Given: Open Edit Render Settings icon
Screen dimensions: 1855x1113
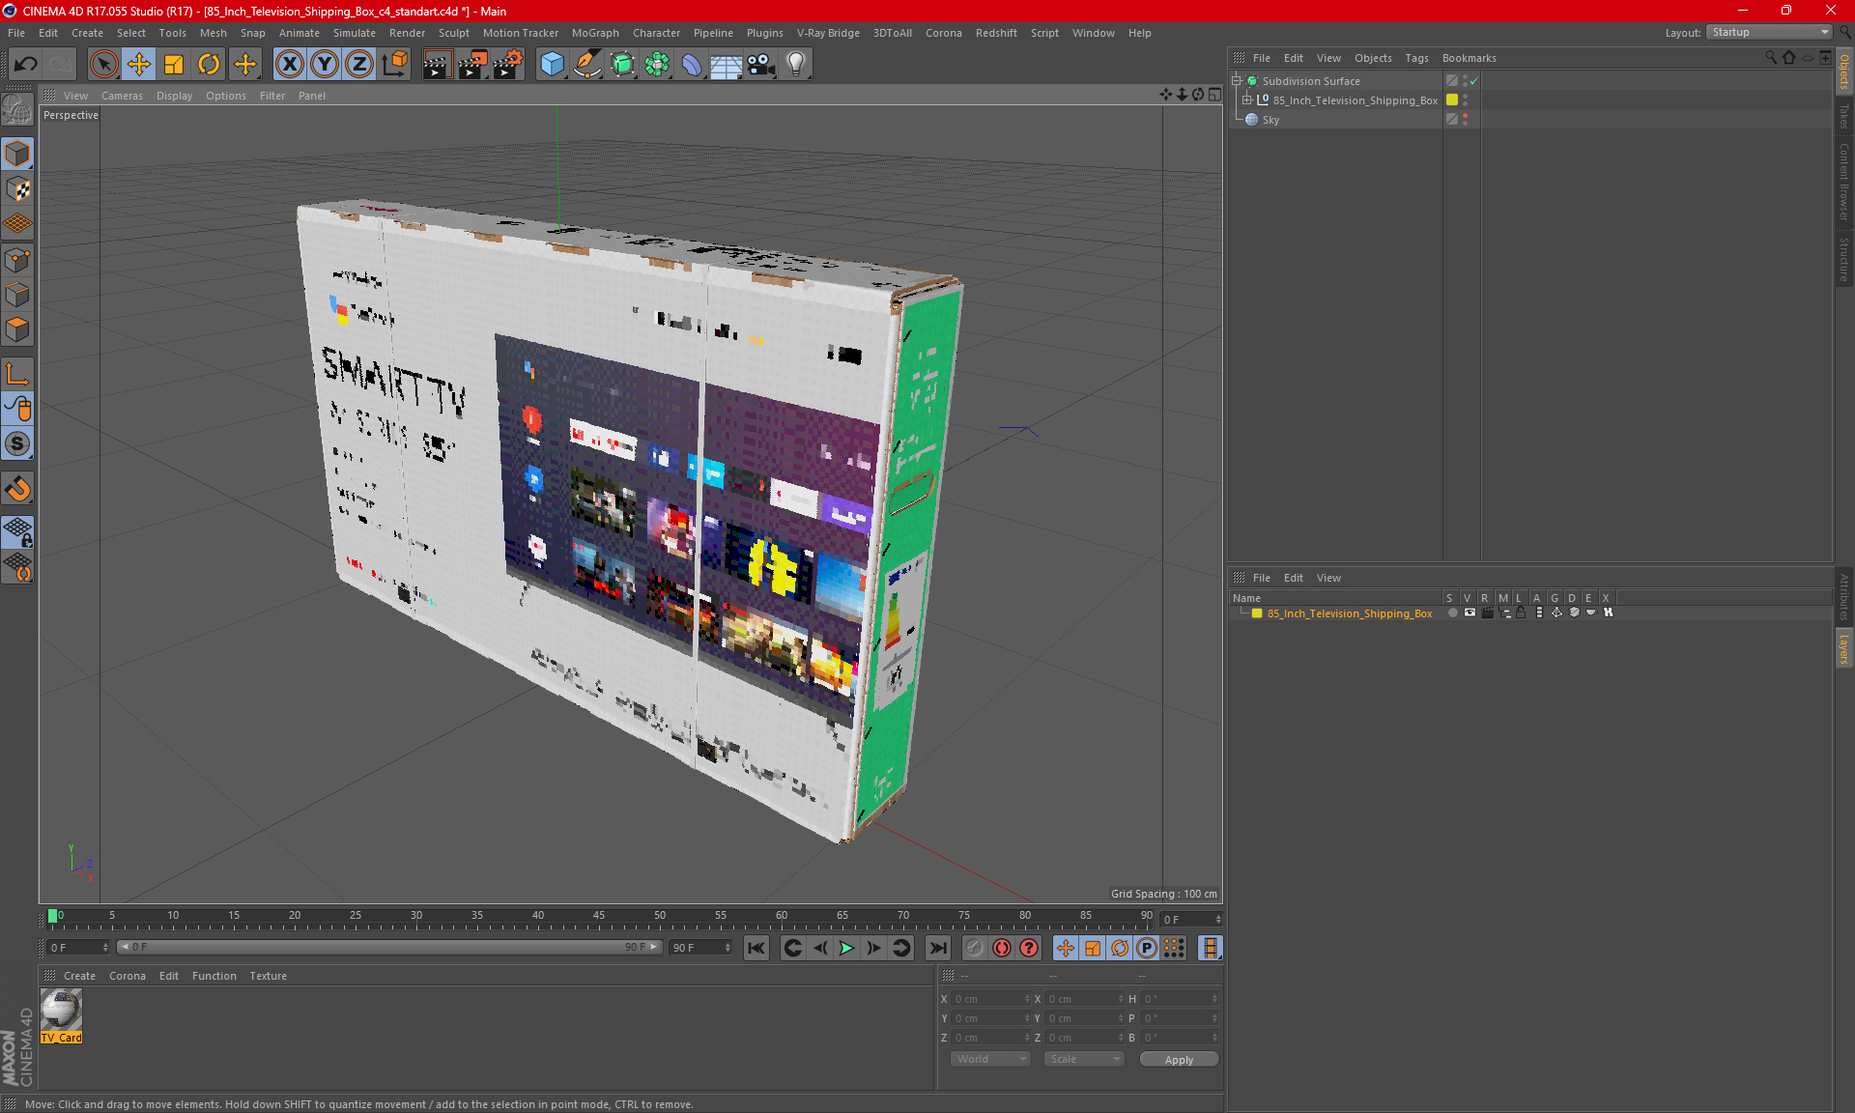Looking at the screenshot, I should [508, 65].
